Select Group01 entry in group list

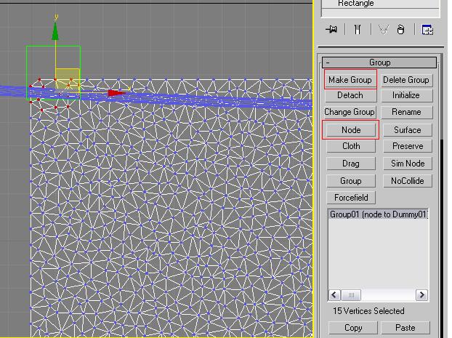[x=378, y=214]
